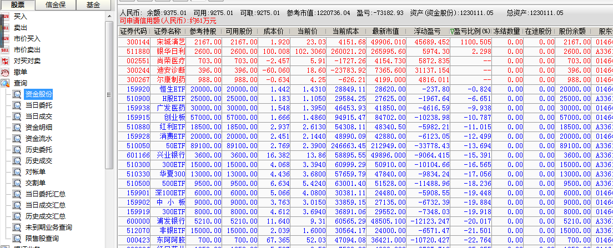The height and width of the screenshot is (248, 613).
Task: Click the icon beside 限售股查询
Action: point(17,238)
